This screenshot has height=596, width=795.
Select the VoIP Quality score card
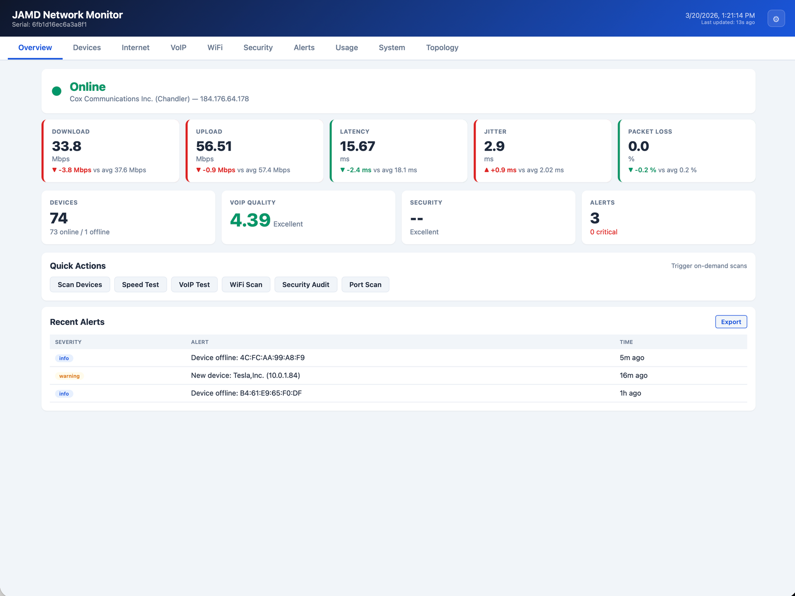(308, 217)
